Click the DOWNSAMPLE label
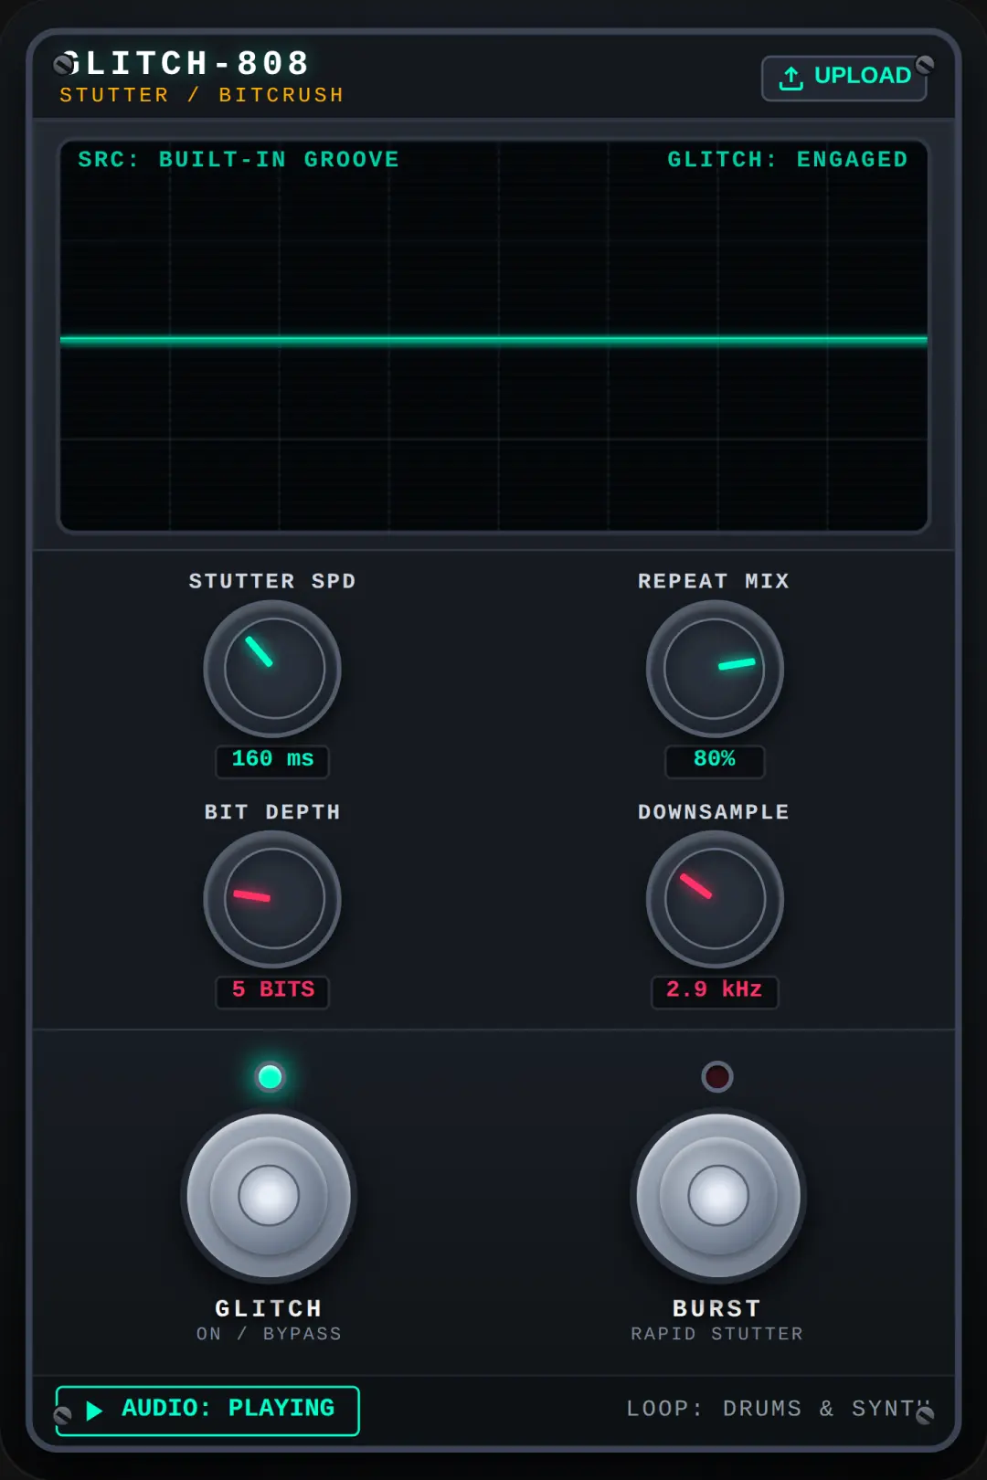This screenshot has height=1480, width=987. [714, 812]
